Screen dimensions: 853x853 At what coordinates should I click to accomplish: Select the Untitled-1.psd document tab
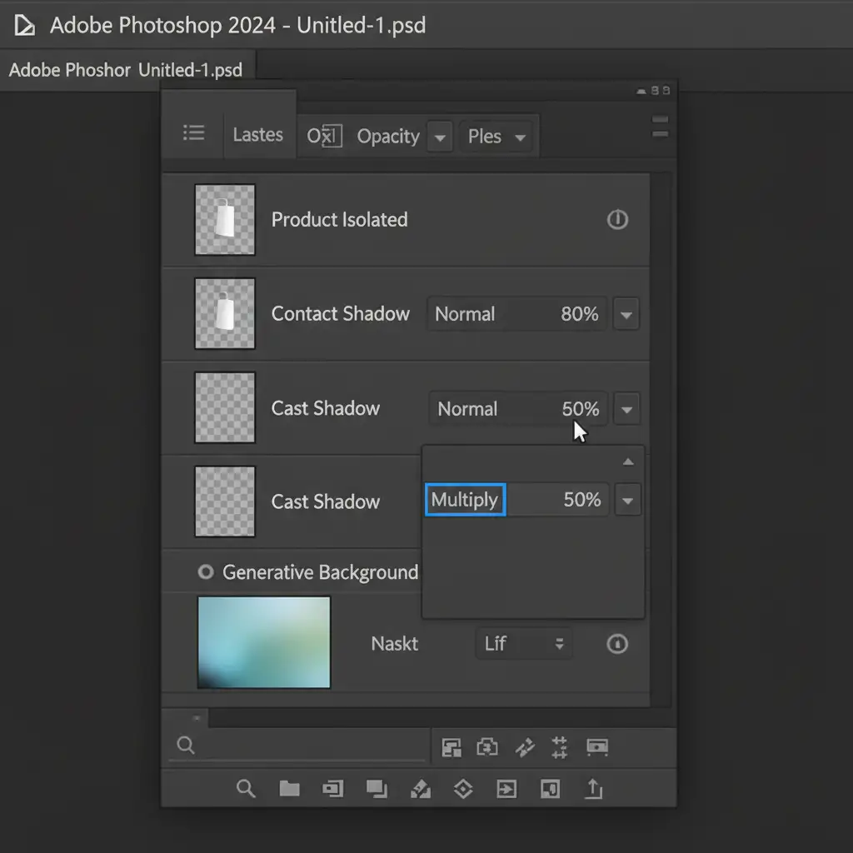click(x=127, y=70)
